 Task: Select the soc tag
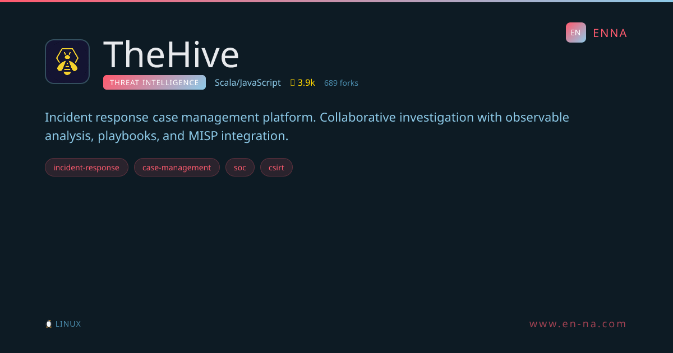click(240, 168)
